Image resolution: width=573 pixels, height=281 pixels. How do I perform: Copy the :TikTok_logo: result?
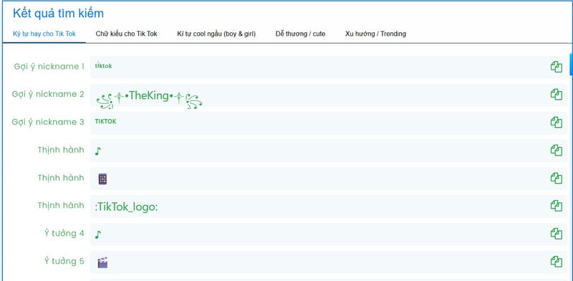[x=557, y=206]
